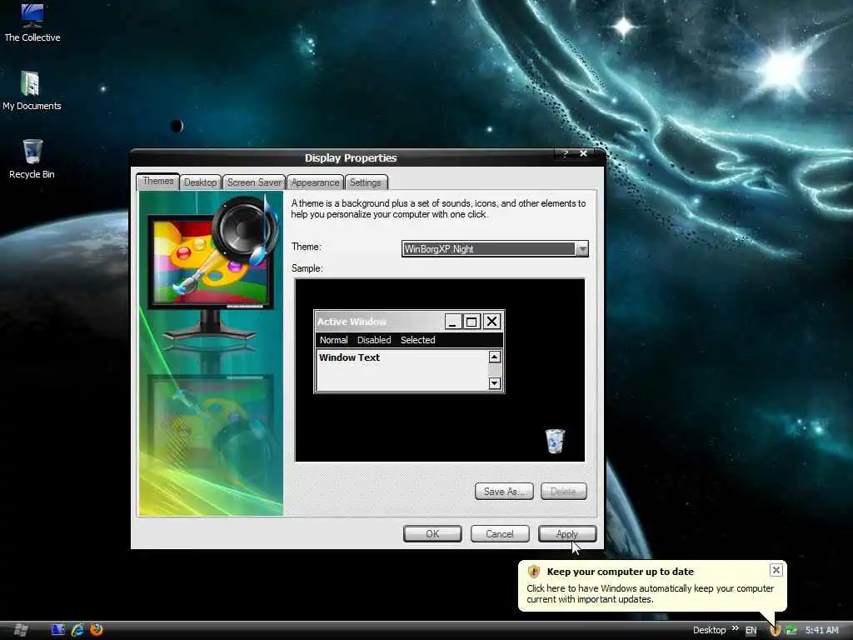Click shield icon in update balloon
This screenshot has height=640, width=853.
[x=534, y=571]
